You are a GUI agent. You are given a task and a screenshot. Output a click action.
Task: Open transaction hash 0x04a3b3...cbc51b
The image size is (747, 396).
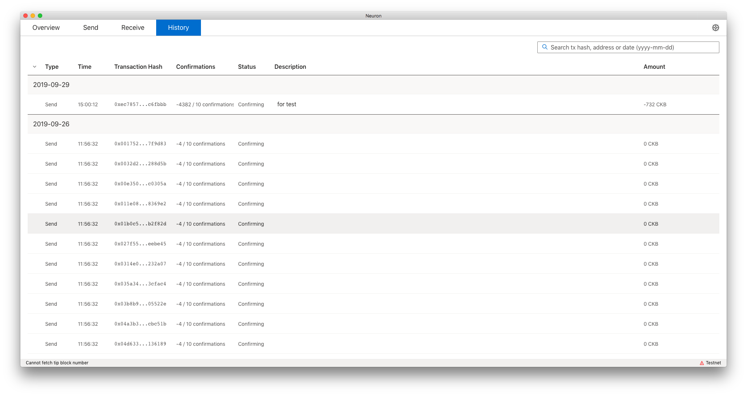pos(141,324)
